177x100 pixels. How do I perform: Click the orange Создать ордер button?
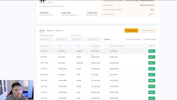tap(131, 31)
